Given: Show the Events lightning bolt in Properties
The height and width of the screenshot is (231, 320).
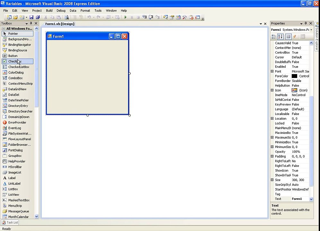Looking at the screenshot, I should pos(295,37).
